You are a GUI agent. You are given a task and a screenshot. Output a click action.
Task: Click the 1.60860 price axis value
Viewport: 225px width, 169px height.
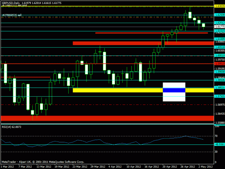click(220, 42)
